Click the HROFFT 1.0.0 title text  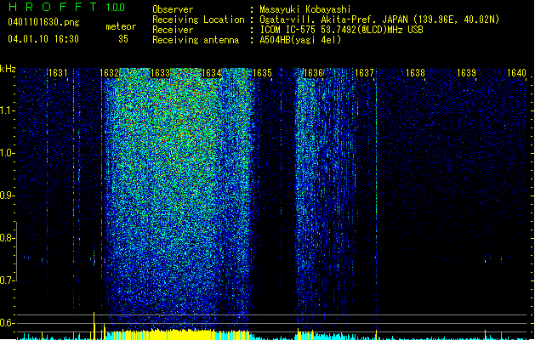pyautogui.click(x=66, y=7)
